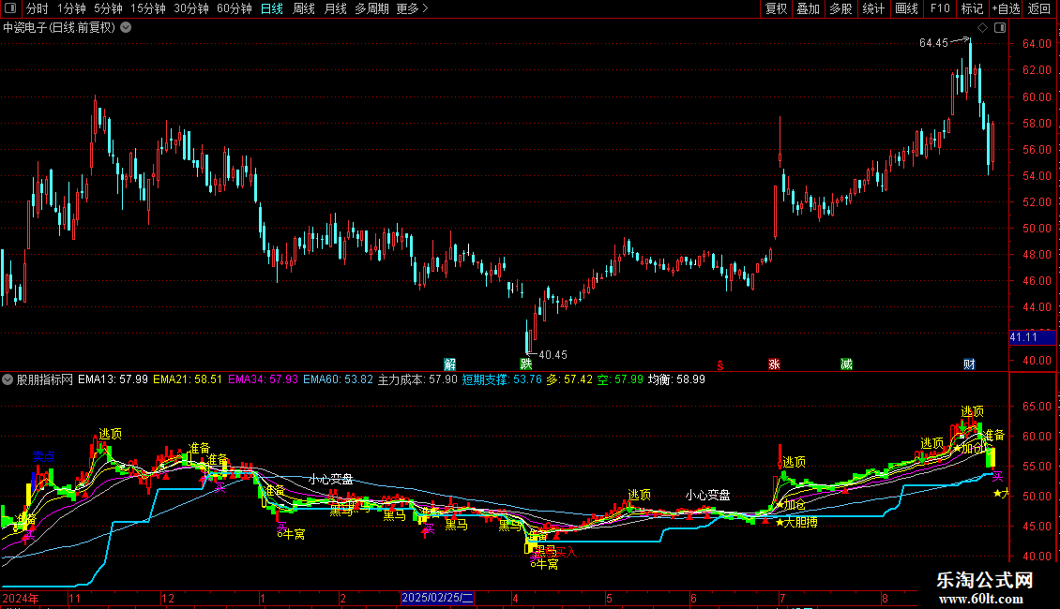The width and height of the screenshot is (1060, 609).
Task: Click the 2024年 label on time axis
Action: click(21, 598)
